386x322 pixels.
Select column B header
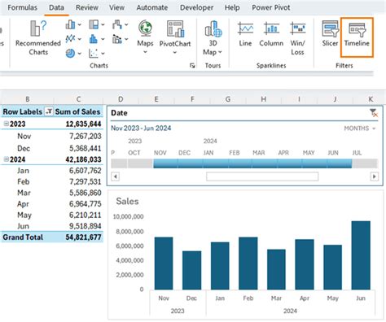coord(28,99)
